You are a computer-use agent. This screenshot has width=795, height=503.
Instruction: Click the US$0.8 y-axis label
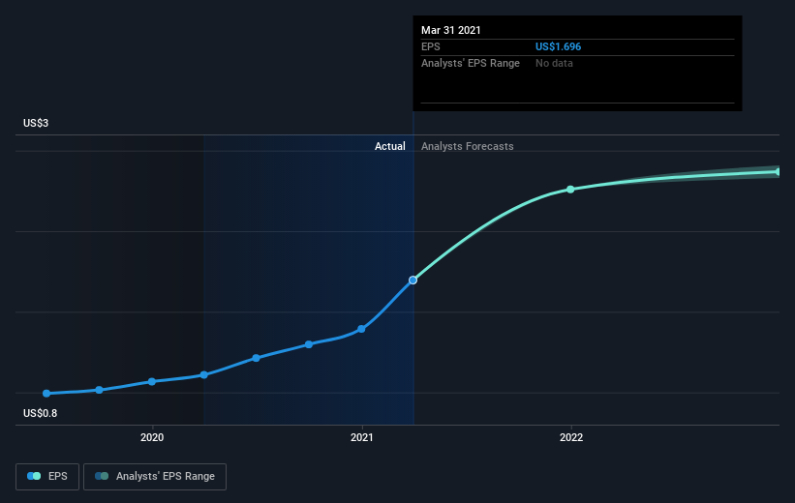[x=40, y=413]
